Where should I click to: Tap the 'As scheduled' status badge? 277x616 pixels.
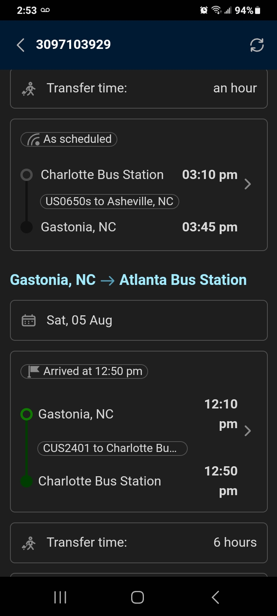[69, 139]
